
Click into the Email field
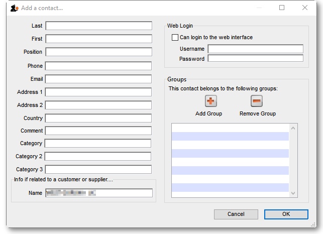click(x=98, y=79)
